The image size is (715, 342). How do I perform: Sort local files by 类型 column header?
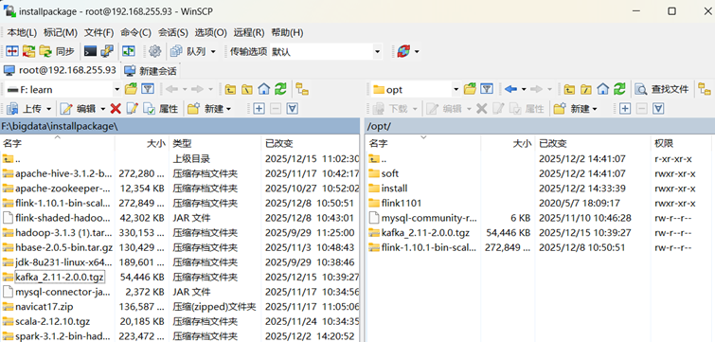[x=215, y=143]
